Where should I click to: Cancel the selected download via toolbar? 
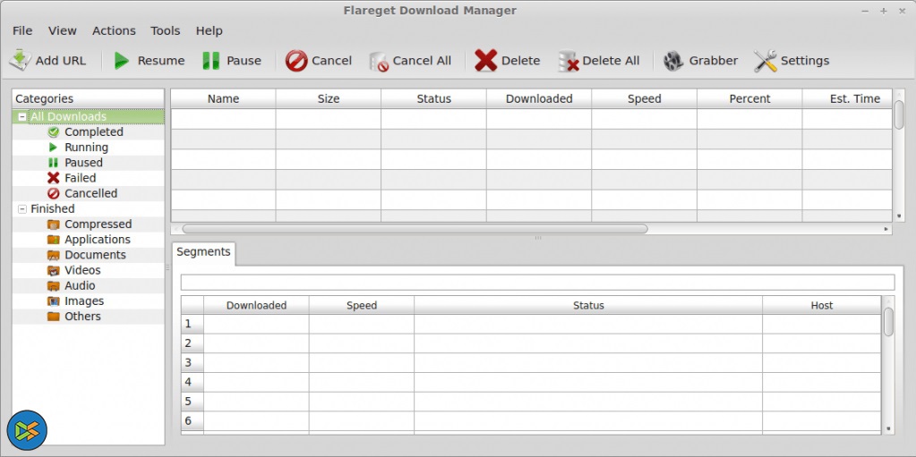[x=296, y=61]
